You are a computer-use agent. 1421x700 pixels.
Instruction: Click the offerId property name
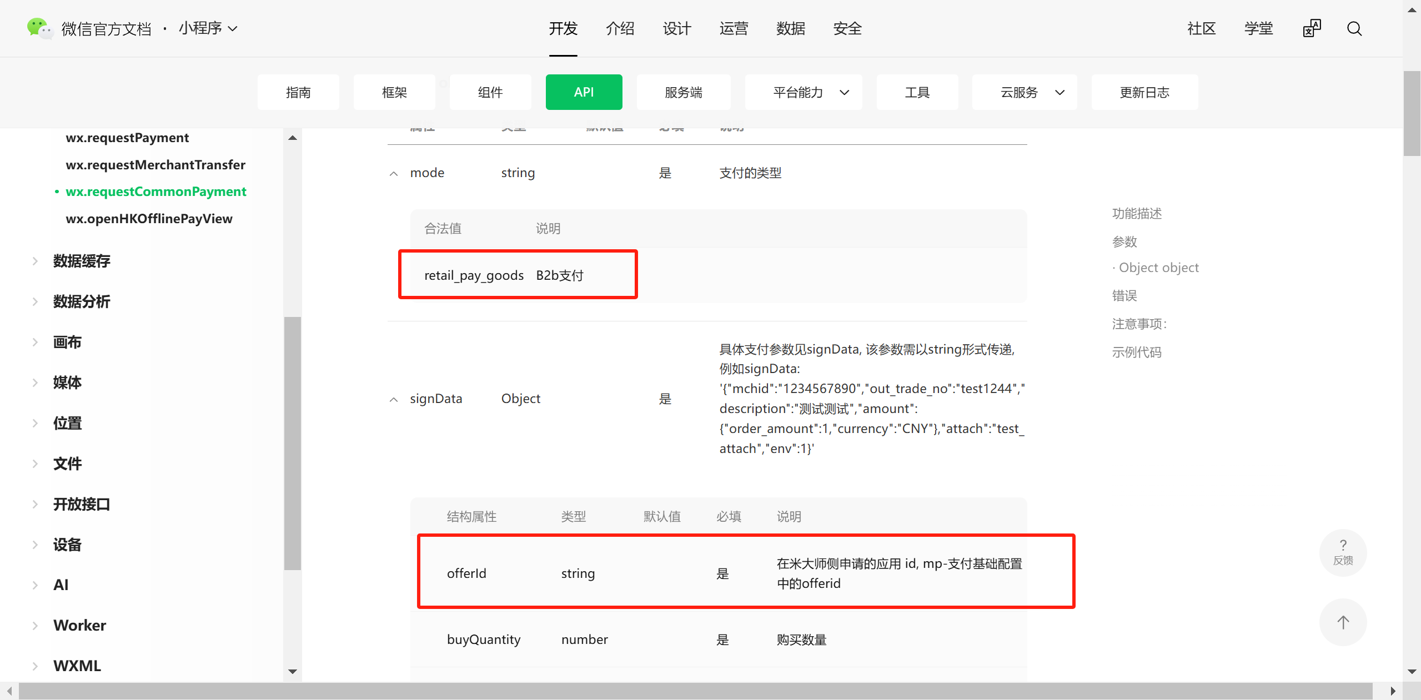[x=466, y=573]
